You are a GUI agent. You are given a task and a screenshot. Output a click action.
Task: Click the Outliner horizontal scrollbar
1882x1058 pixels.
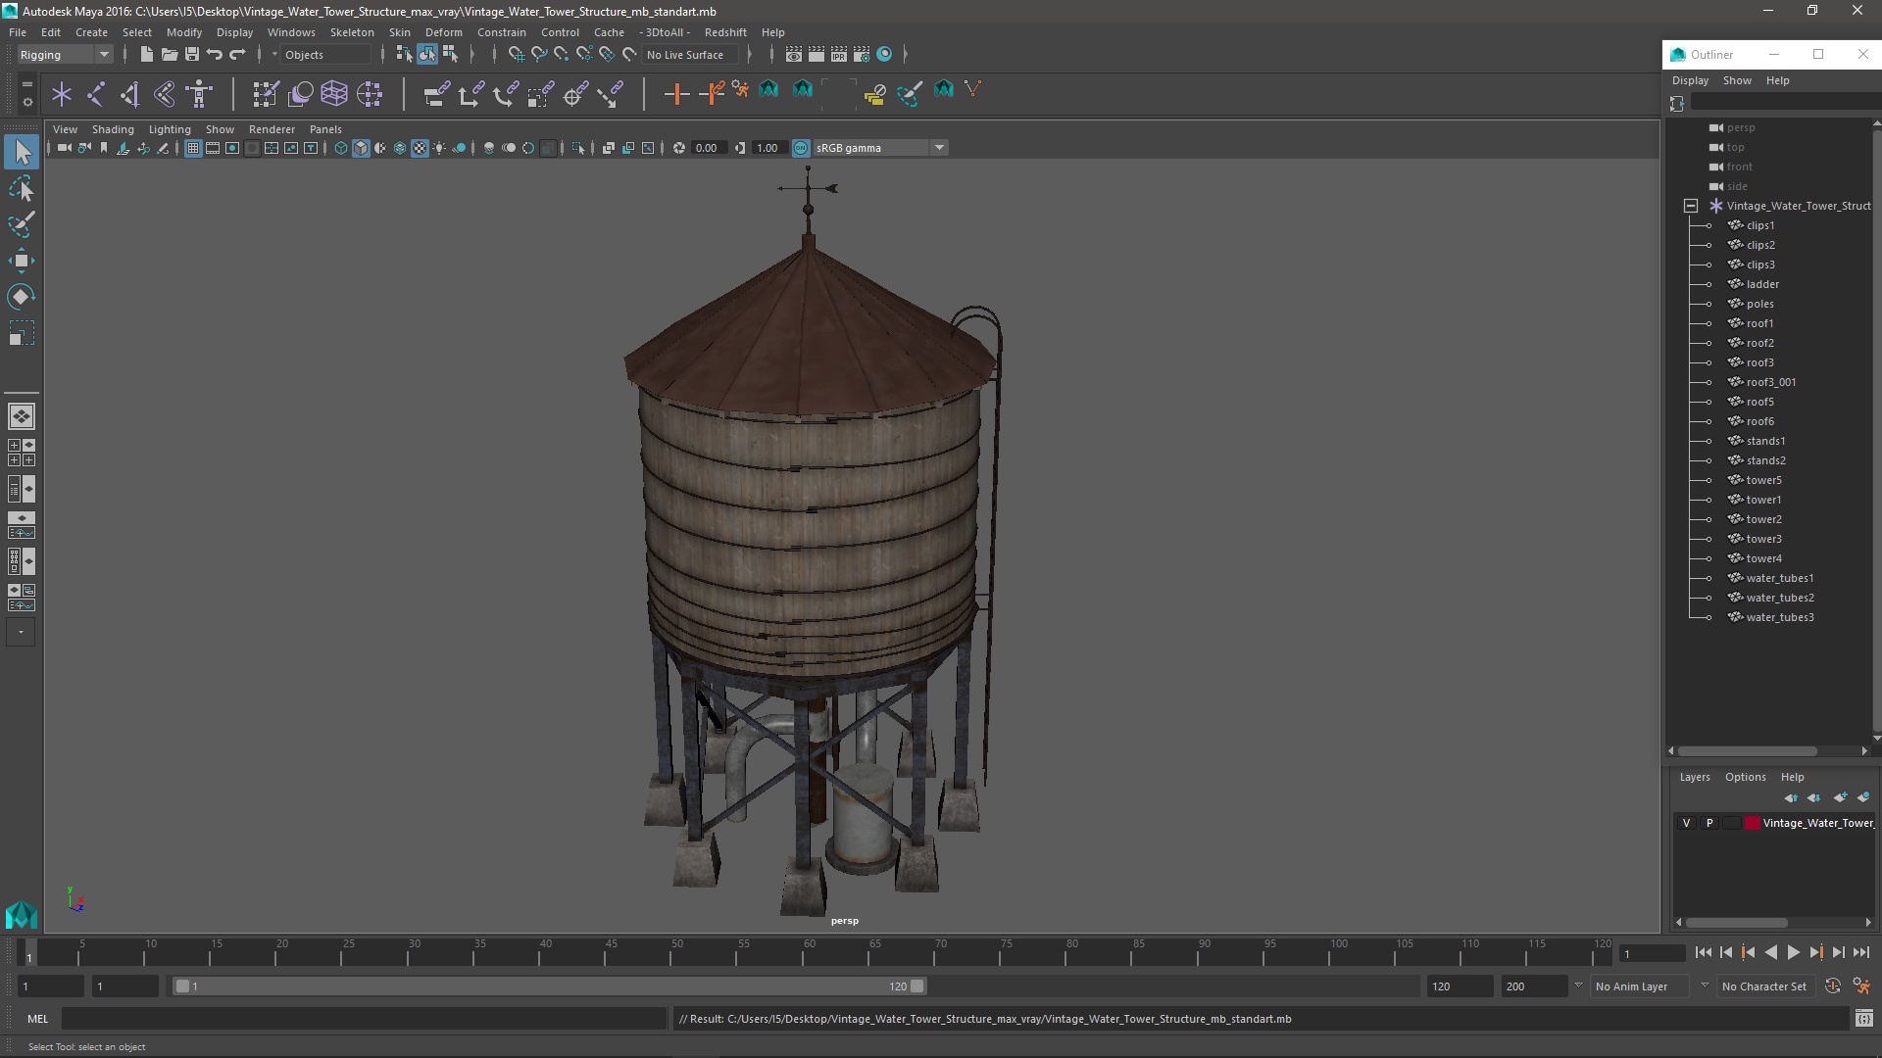point(1747,751)
